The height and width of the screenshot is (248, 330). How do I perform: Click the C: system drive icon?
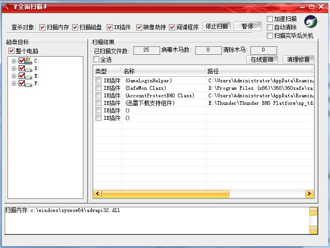(29, 61)
